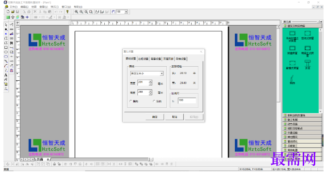Click the 页面 0 page tab at bottom
325x174 pixels.
[43, 159]
